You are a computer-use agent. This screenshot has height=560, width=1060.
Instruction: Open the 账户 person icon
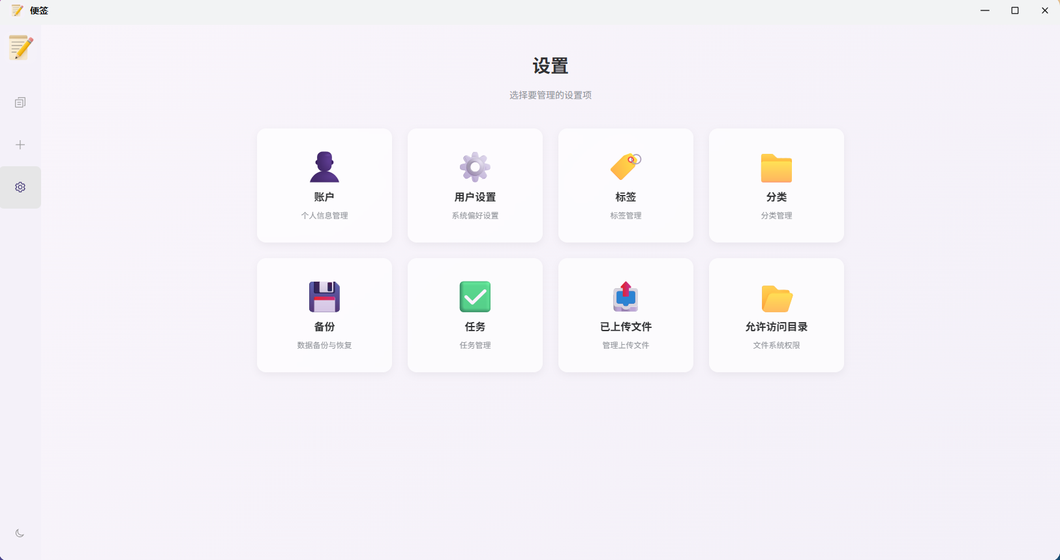(324, 167)
